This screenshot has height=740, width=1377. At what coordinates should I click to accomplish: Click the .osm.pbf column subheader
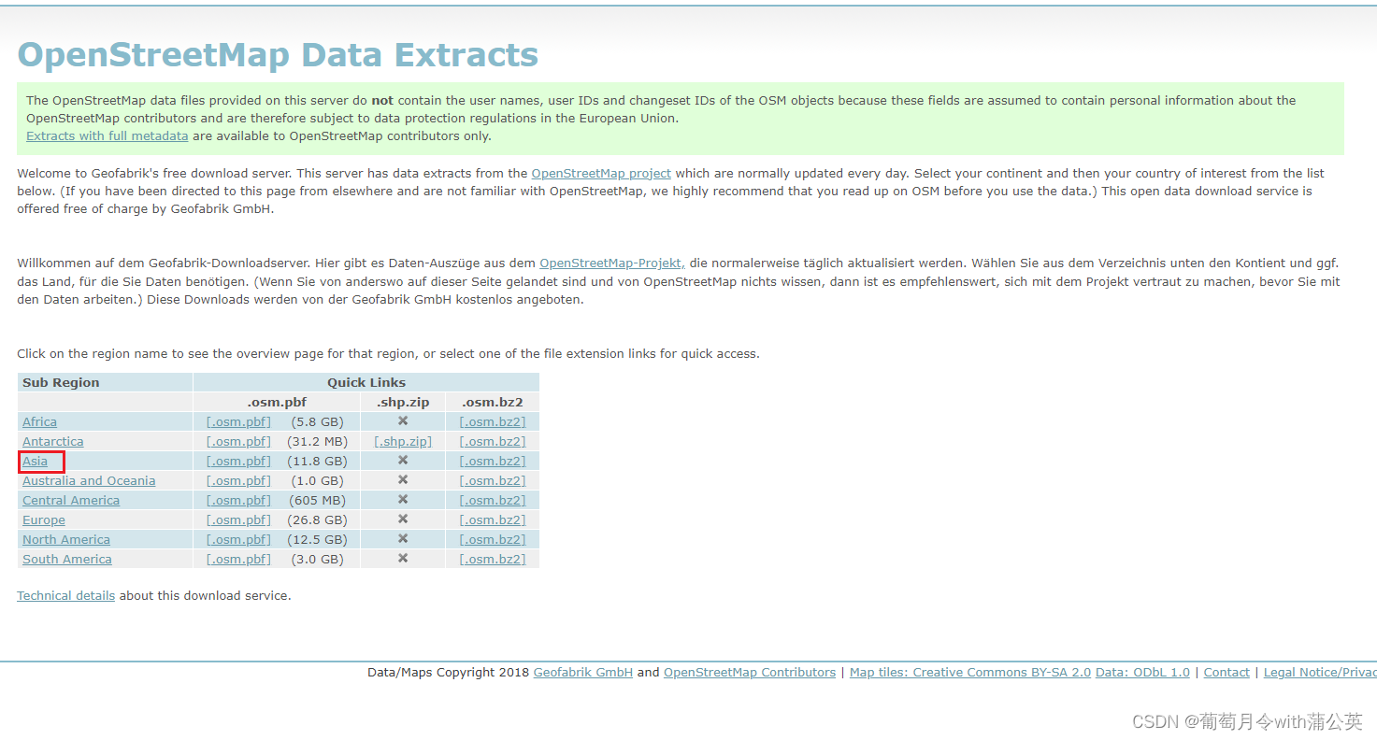[277, 403]
